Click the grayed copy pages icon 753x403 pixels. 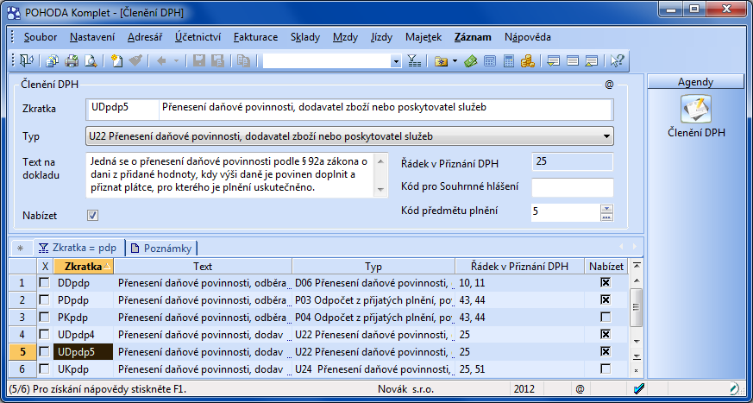pyautogui.click(x=243, y=61)
